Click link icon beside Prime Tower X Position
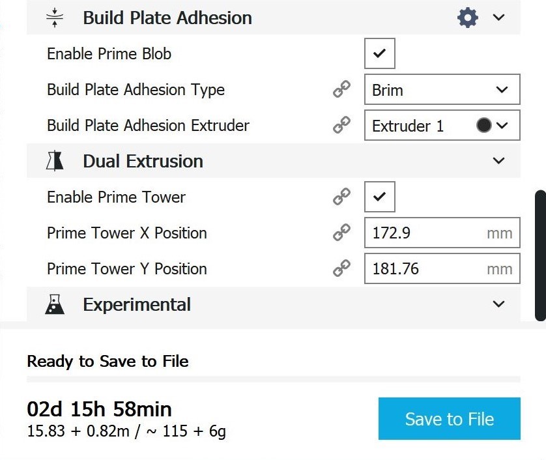 click(341, 233)
